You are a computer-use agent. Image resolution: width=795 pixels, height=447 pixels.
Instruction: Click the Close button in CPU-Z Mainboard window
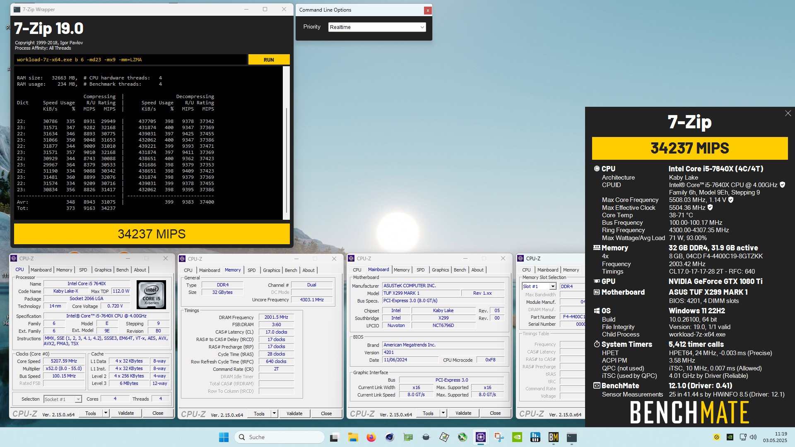coord(495,413)
